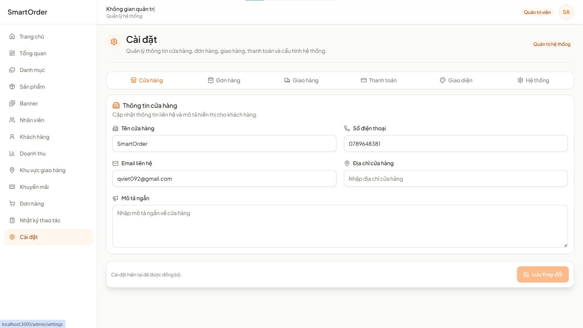Click the Danh mục category icon
Image resolution: width=583 pixels, height=328 pixels.
tap(12, 70)
